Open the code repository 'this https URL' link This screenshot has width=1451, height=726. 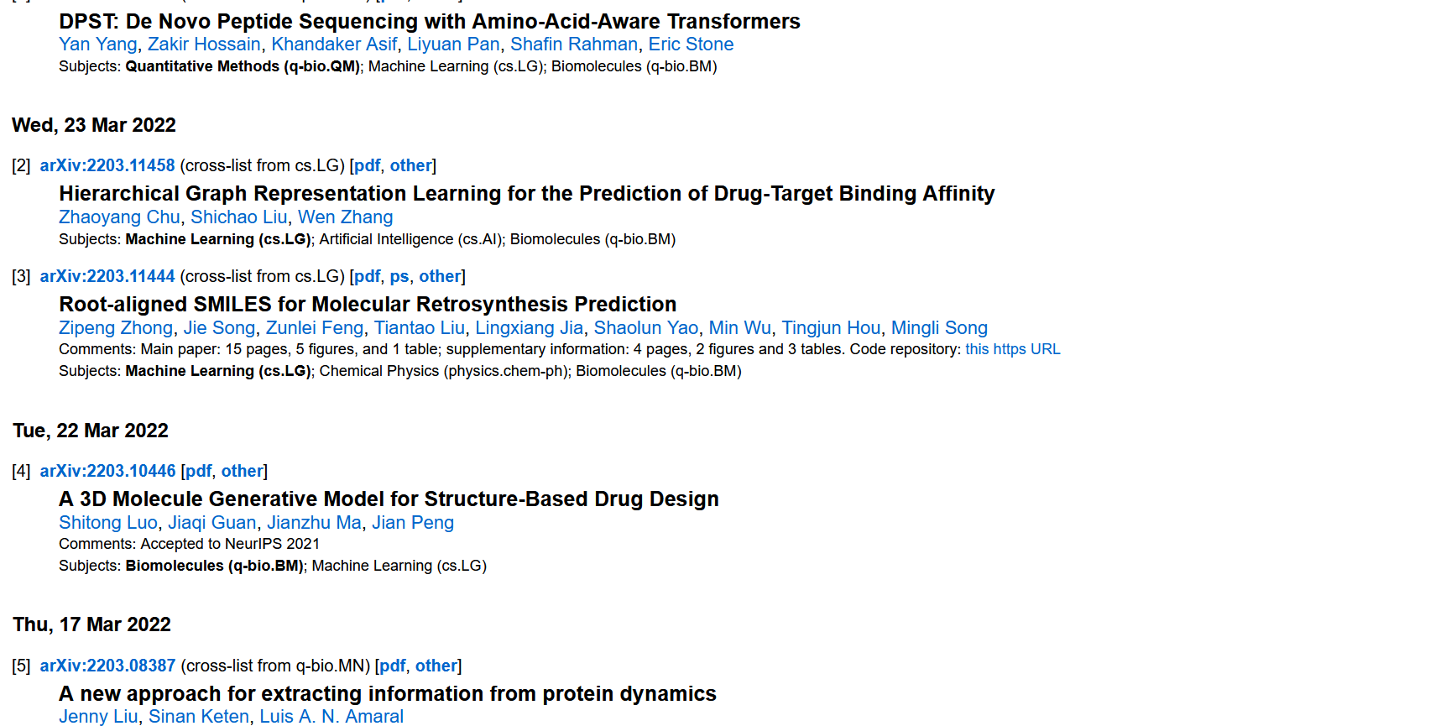pos(1013,349)
